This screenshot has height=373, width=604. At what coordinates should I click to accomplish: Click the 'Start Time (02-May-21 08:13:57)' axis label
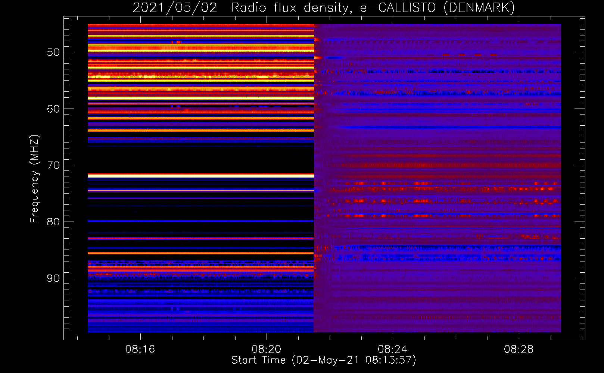(x=324, y=360)
